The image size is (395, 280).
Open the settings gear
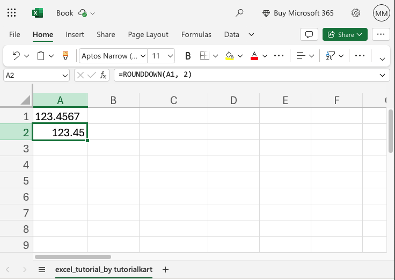tap(355, 13)
